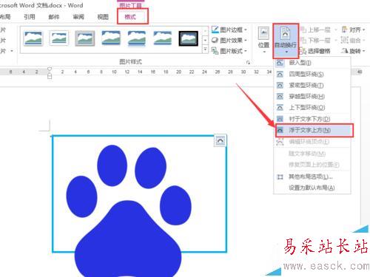Click the 四周型环绕 wrap icon
The image size is (370, 277).
(280, 74)
